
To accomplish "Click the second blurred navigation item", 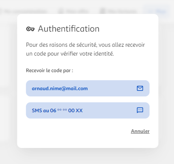I will click(73, 11).
